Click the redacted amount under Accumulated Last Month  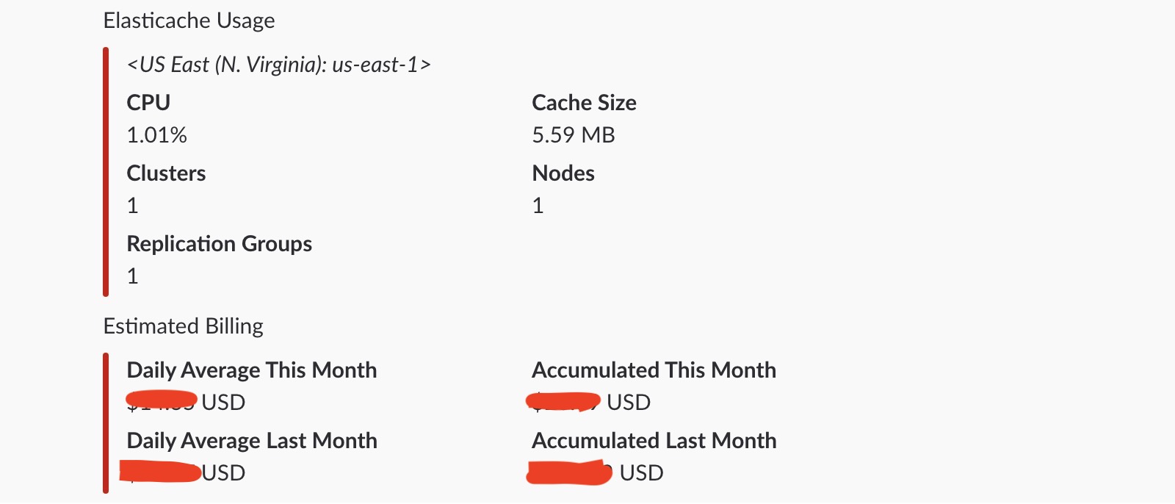pos(569,472)
